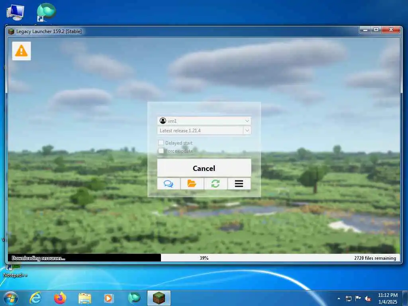Open the taskbar clock showing 11:12 PM

(x=388, y=298)
